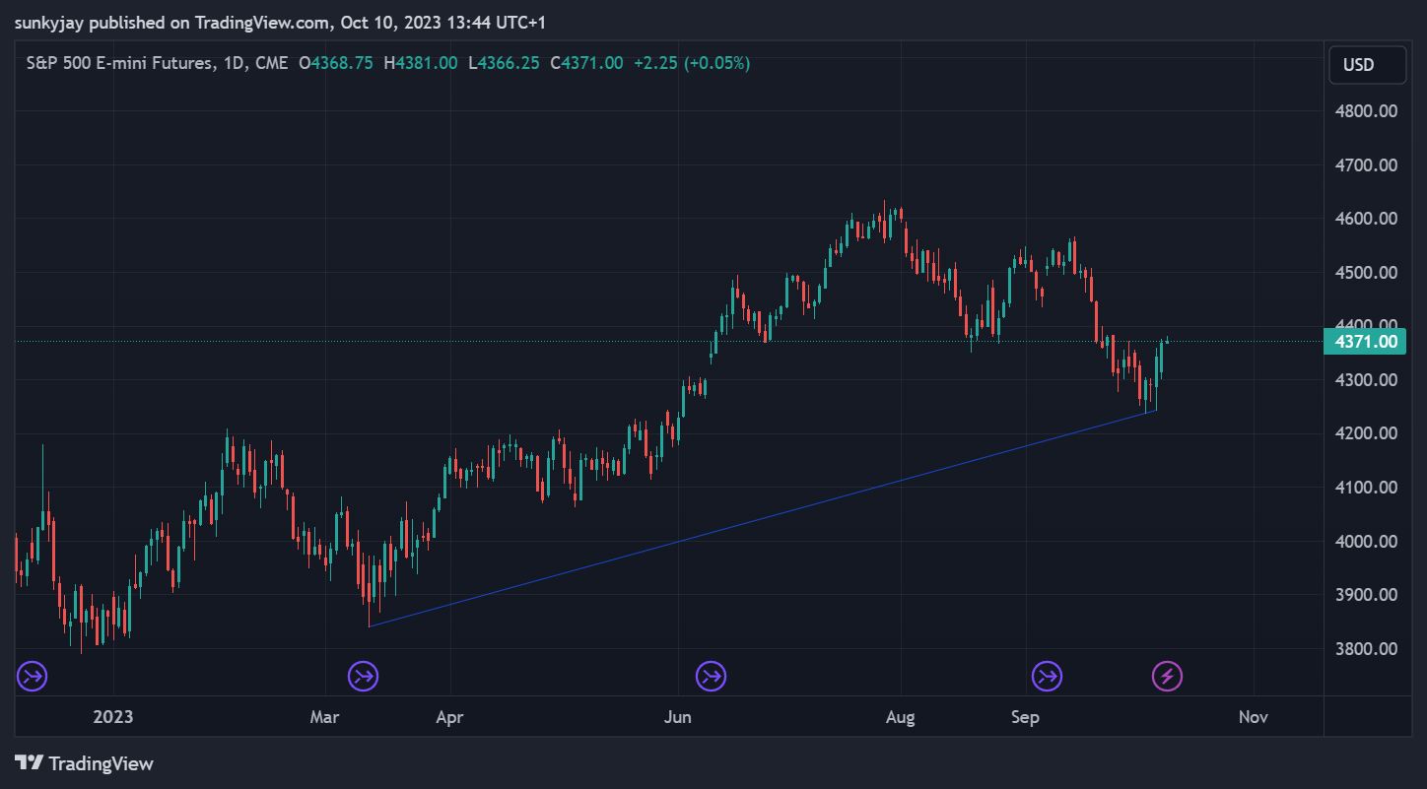Select the current price label 4371.00
Screen dimensions: 1427x789
point(1365,342)
